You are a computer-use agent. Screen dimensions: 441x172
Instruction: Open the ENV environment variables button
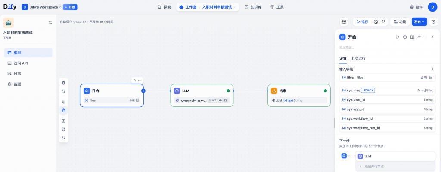[x=345, y=21]
